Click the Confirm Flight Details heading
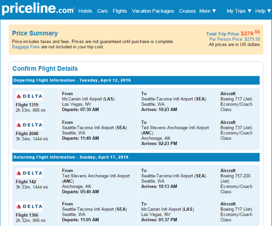The image size is (272, 226). coord(45,69)
